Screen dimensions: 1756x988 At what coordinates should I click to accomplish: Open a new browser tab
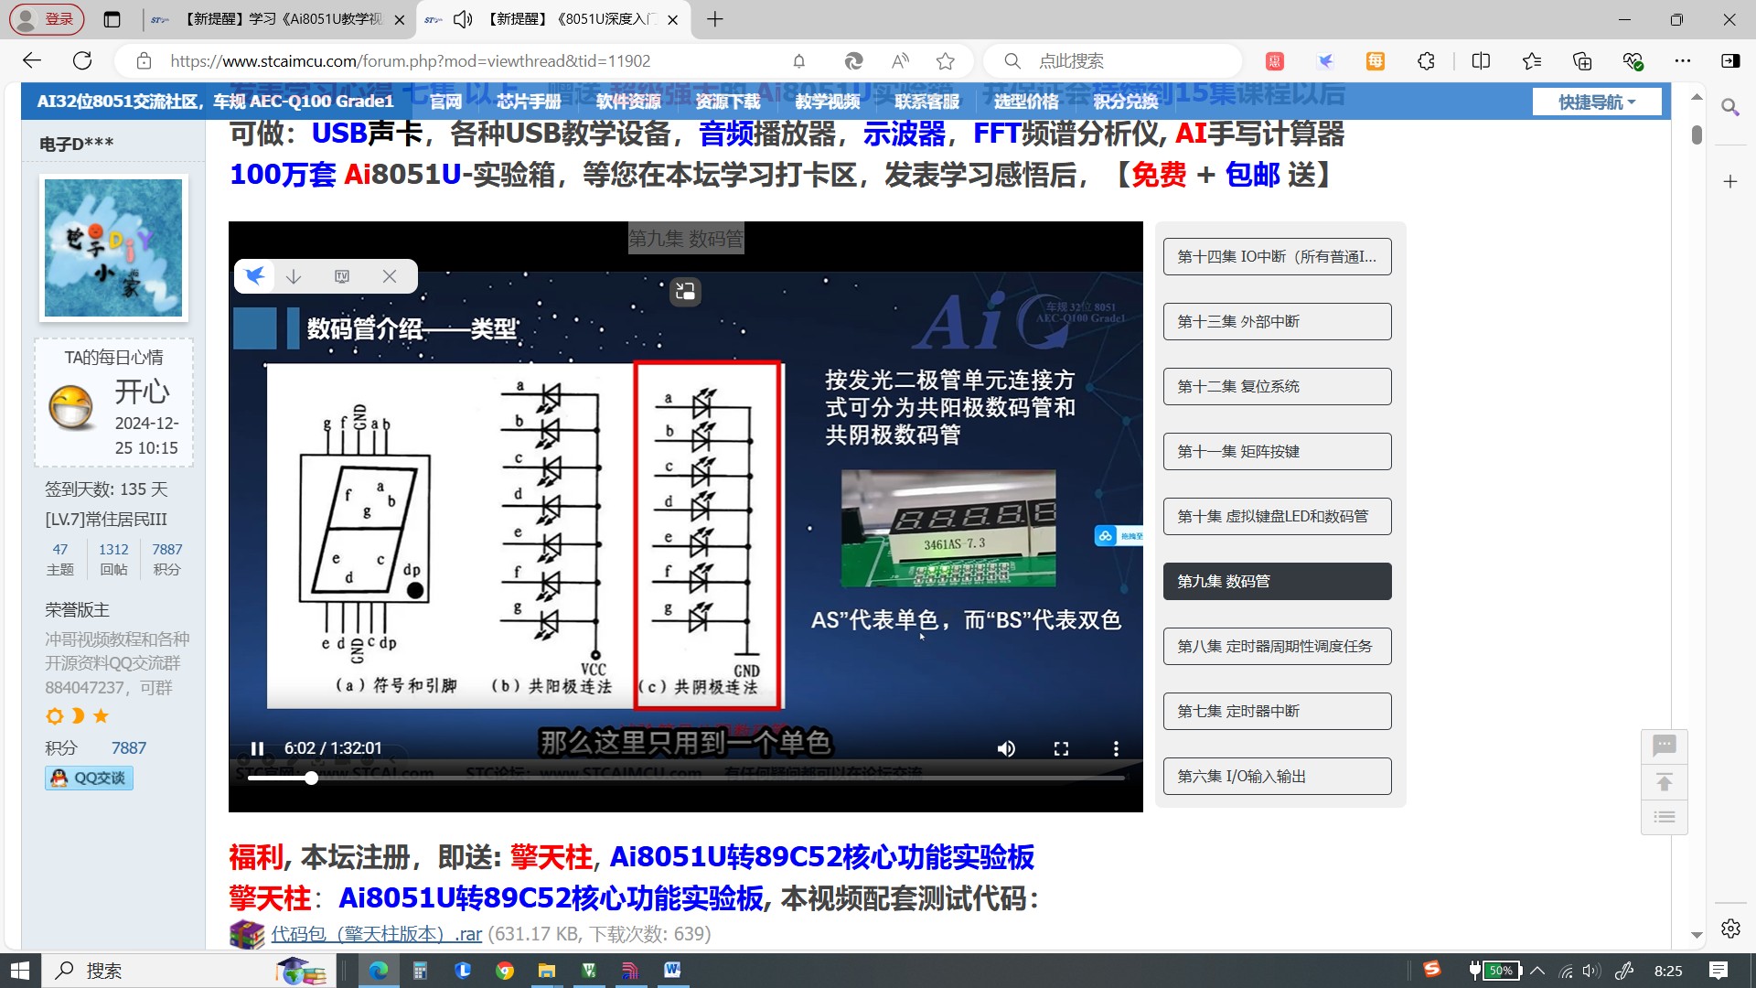click(715, 19)
